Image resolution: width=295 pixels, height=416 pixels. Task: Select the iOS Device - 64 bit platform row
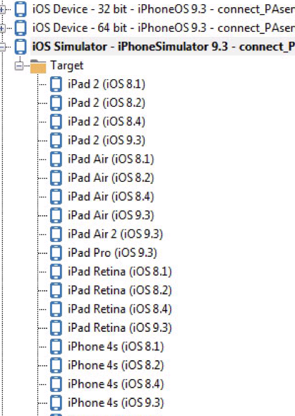click(x=164, y=28)
